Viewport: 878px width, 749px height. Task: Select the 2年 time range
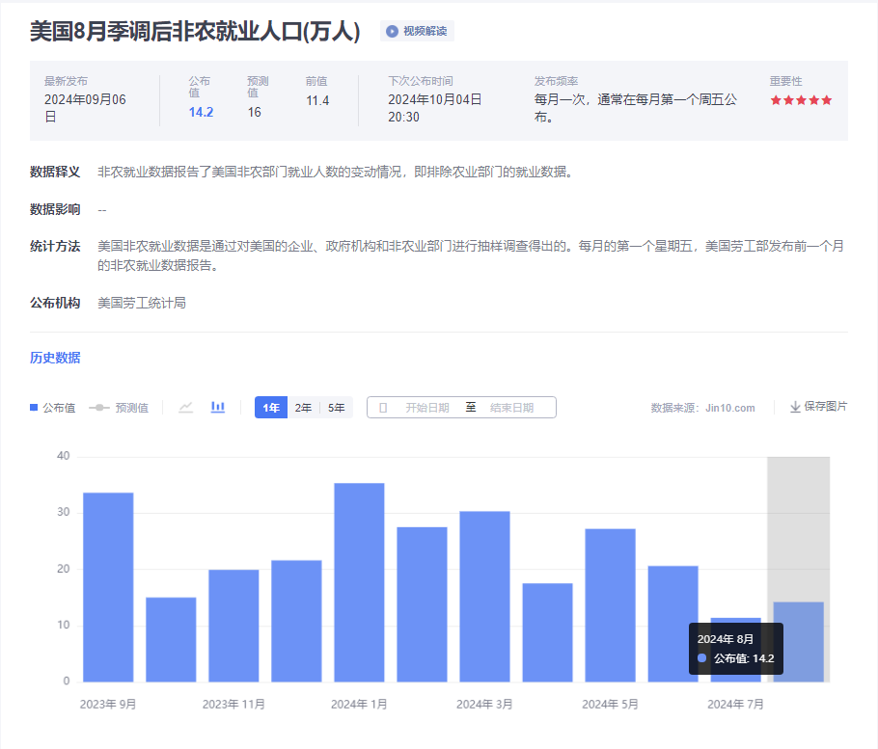click(303, 408)
